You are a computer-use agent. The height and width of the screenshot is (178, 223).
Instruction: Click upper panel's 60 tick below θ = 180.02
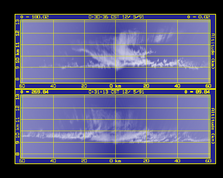(x=22, y=86)
